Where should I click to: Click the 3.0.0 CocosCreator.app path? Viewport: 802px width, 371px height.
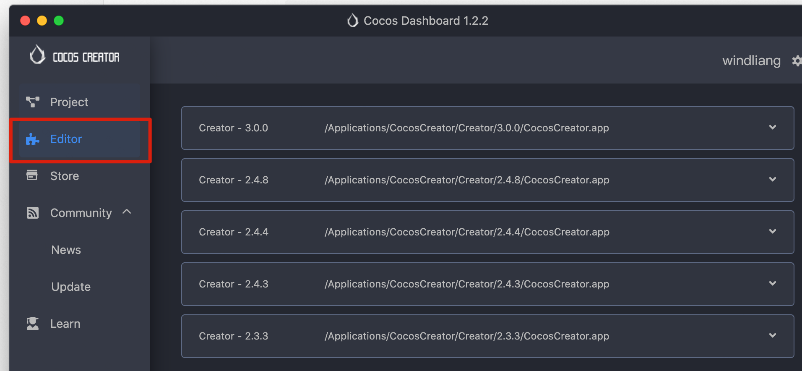pos(466,128)
